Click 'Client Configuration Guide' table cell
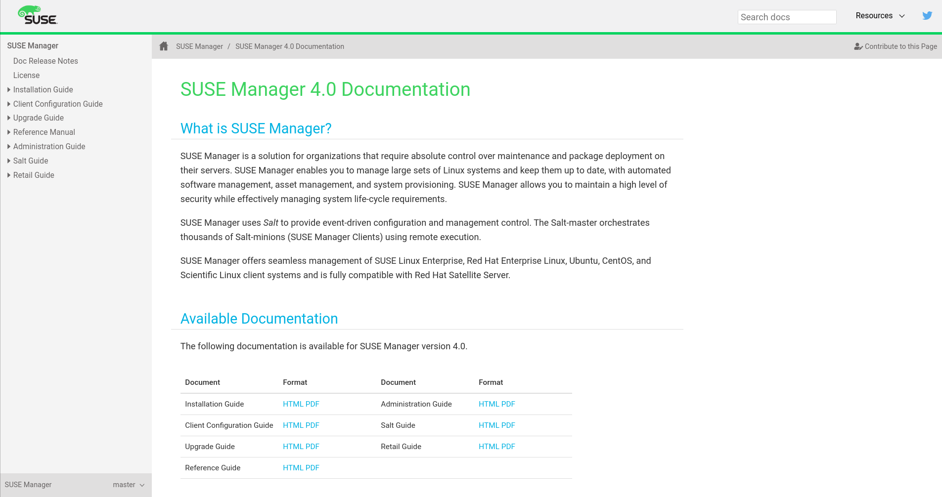 (229, 425)
